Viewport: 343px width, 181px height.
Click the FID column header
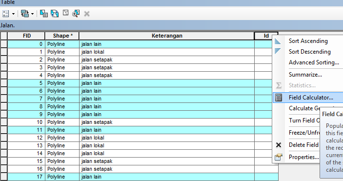tap(26, 36)
